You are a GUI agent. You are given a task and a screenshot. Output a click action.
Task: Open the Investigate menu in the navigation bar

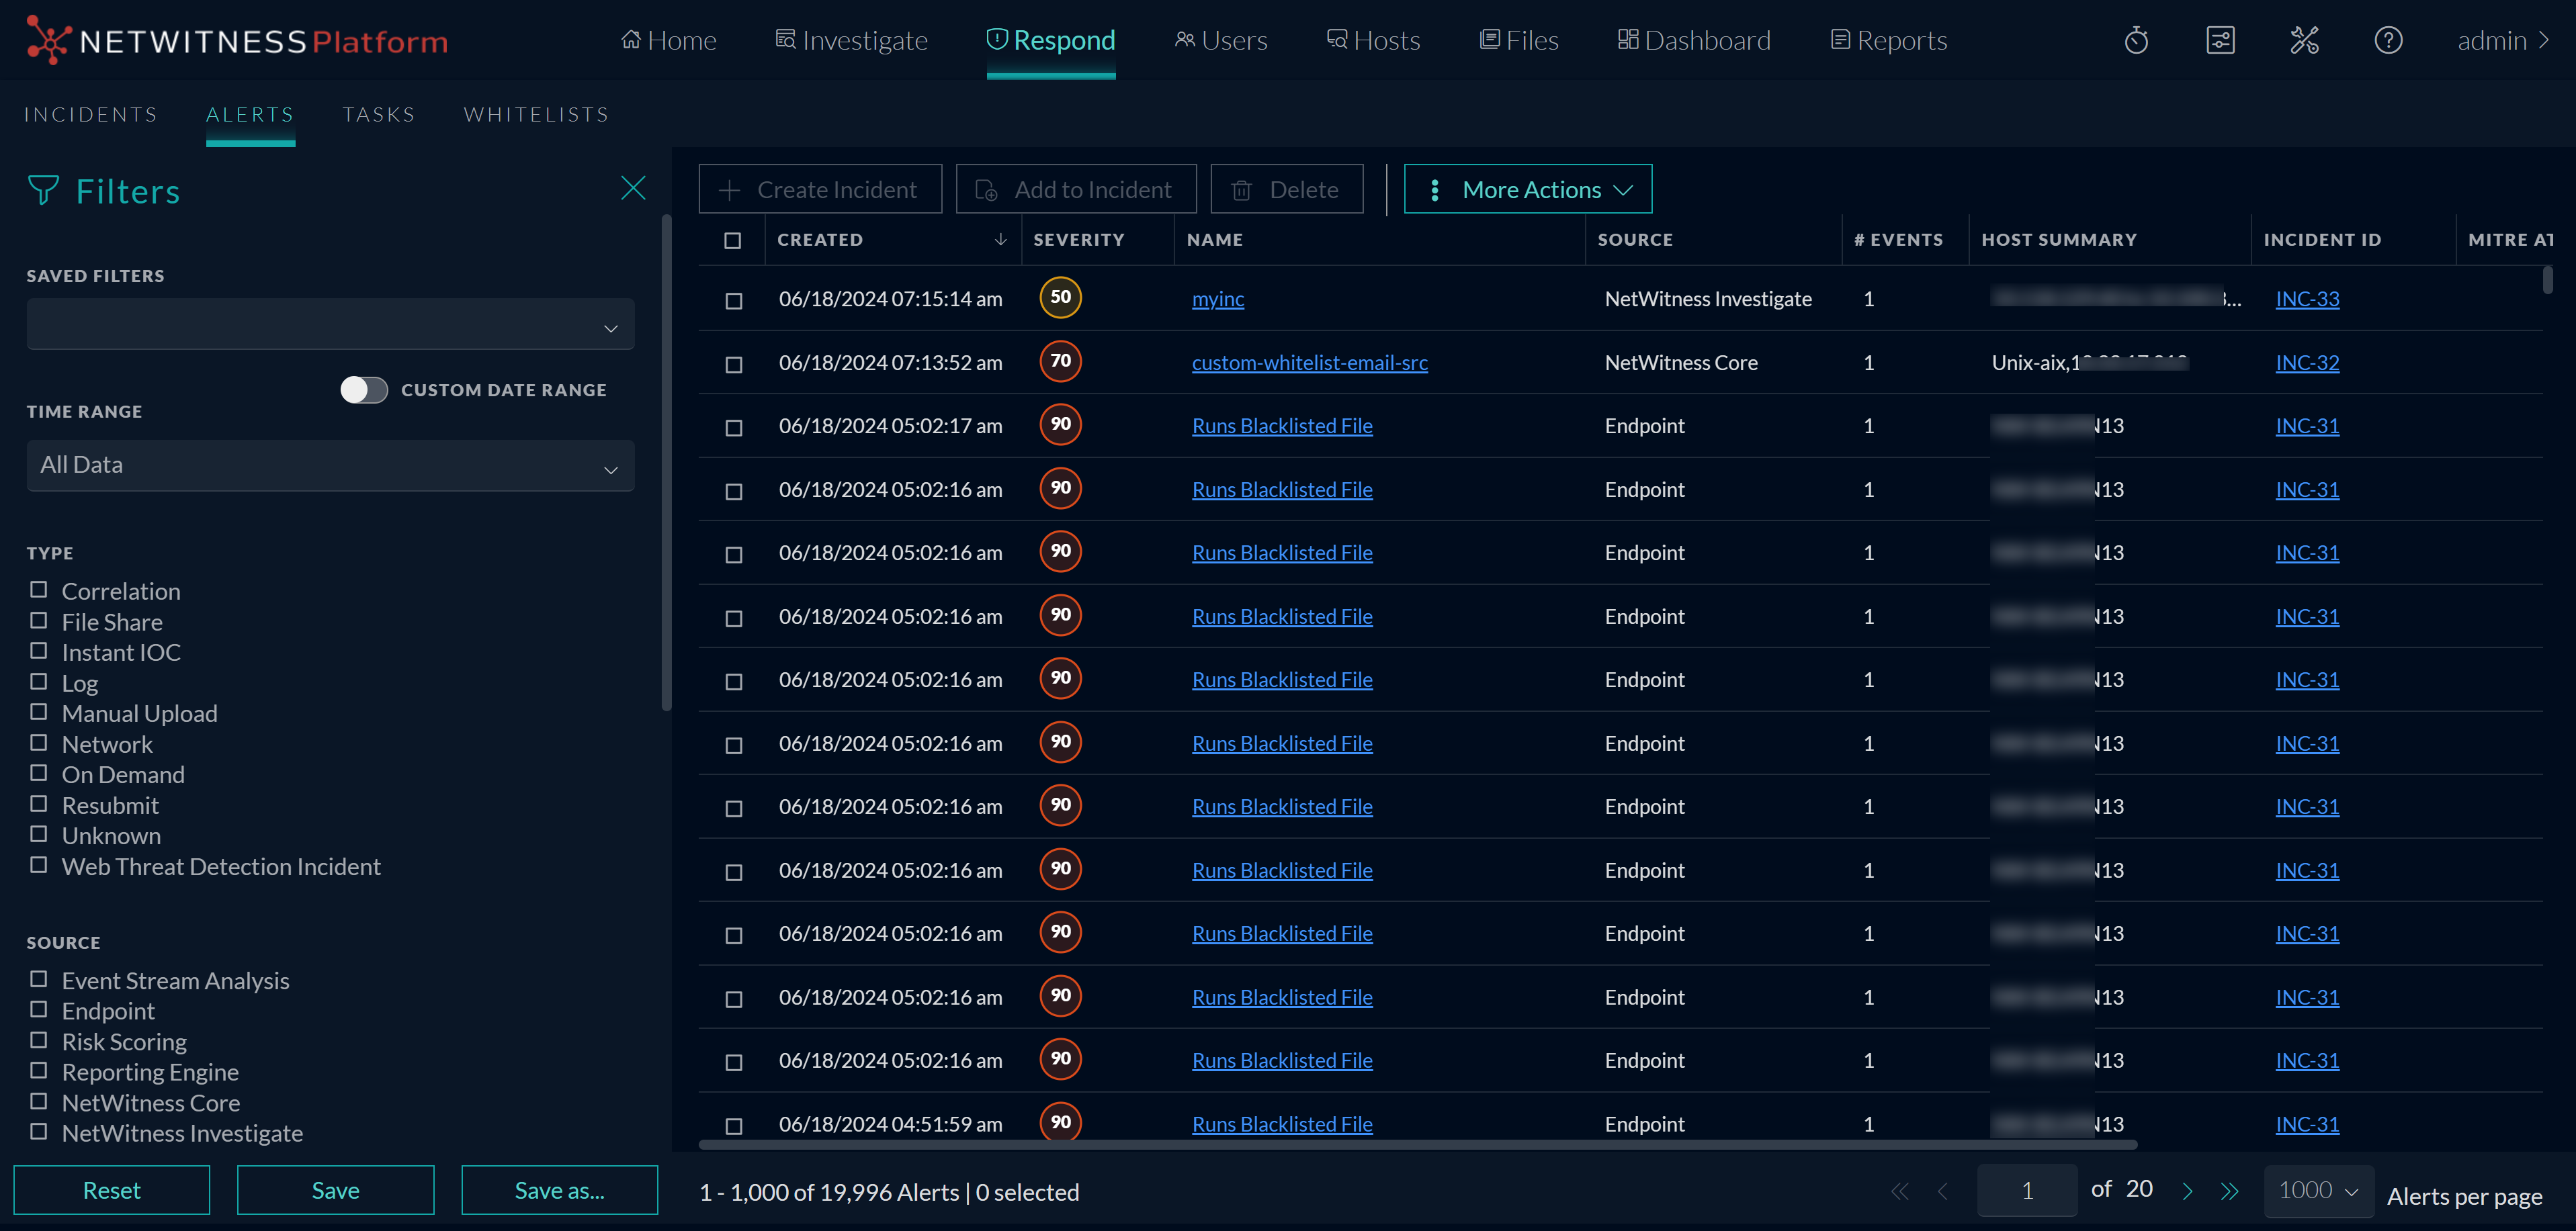pos(851,40)
